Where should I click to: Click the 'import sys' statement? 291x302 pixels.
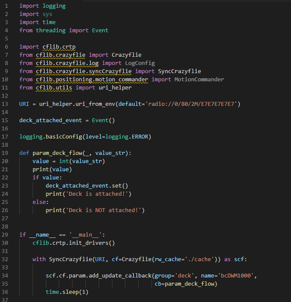(x=36, y=14)
